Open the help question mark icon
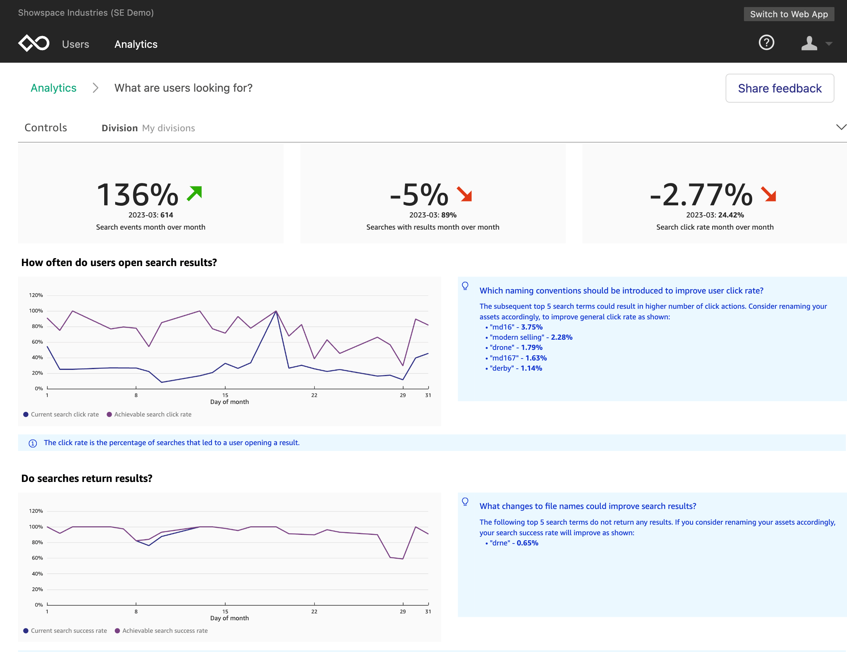 coord(766,43)
